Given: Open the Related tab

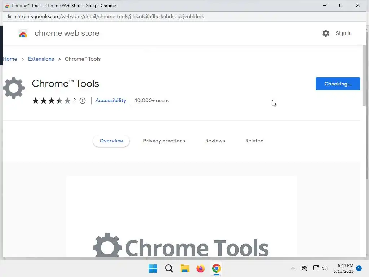Looking at the screenshot, I should coord(254,141).
